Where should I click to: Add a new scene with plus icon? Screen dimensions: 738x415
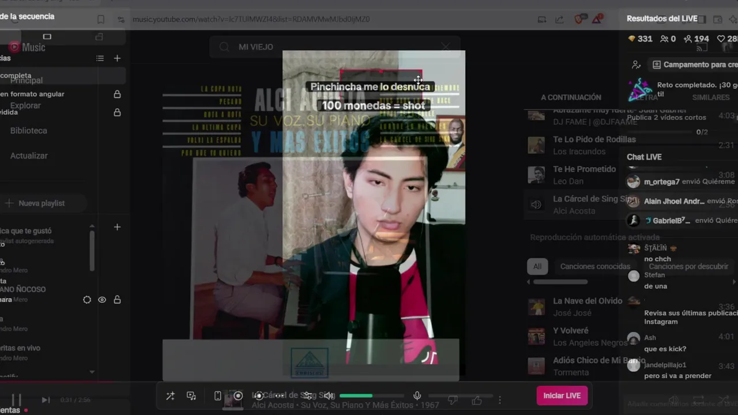[x=117, y=58]
